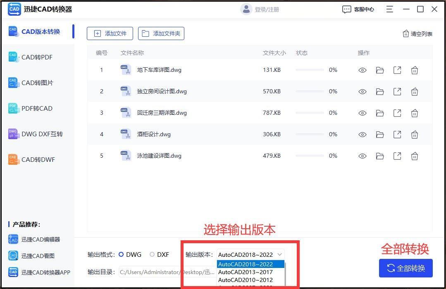
Task: Start conversion with 全部转换 button
Action: [405, 268]
